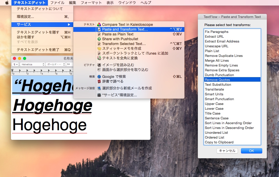This screenshot has height=177, width=279.
Task: Click the icon beside Transform Selected Text
Action: pyautogui.click(x=99, y=44)
